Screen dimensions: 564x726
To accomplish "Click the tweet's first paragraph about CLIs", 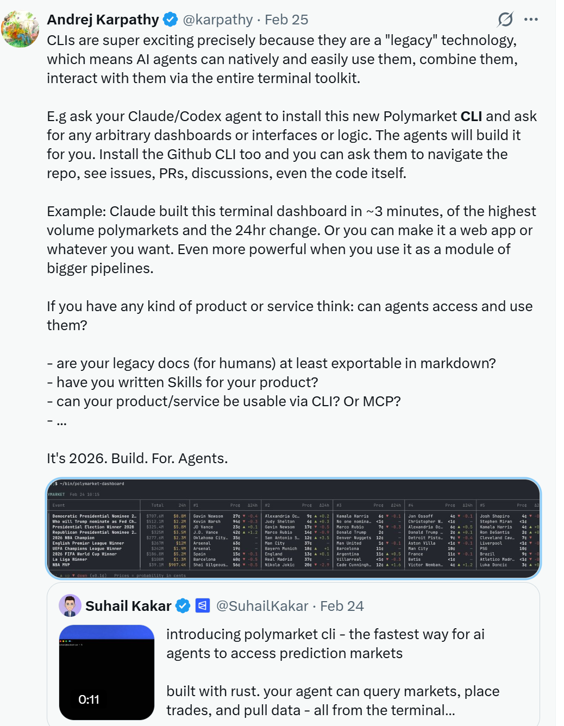I will [x=283, y=59].
